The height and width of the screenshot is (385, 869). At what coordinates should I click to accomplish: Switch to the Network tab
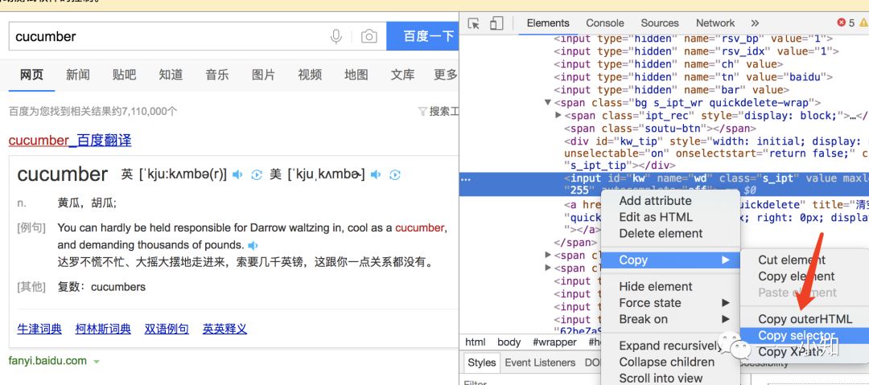pyautogui.click(x=715, y=23)
